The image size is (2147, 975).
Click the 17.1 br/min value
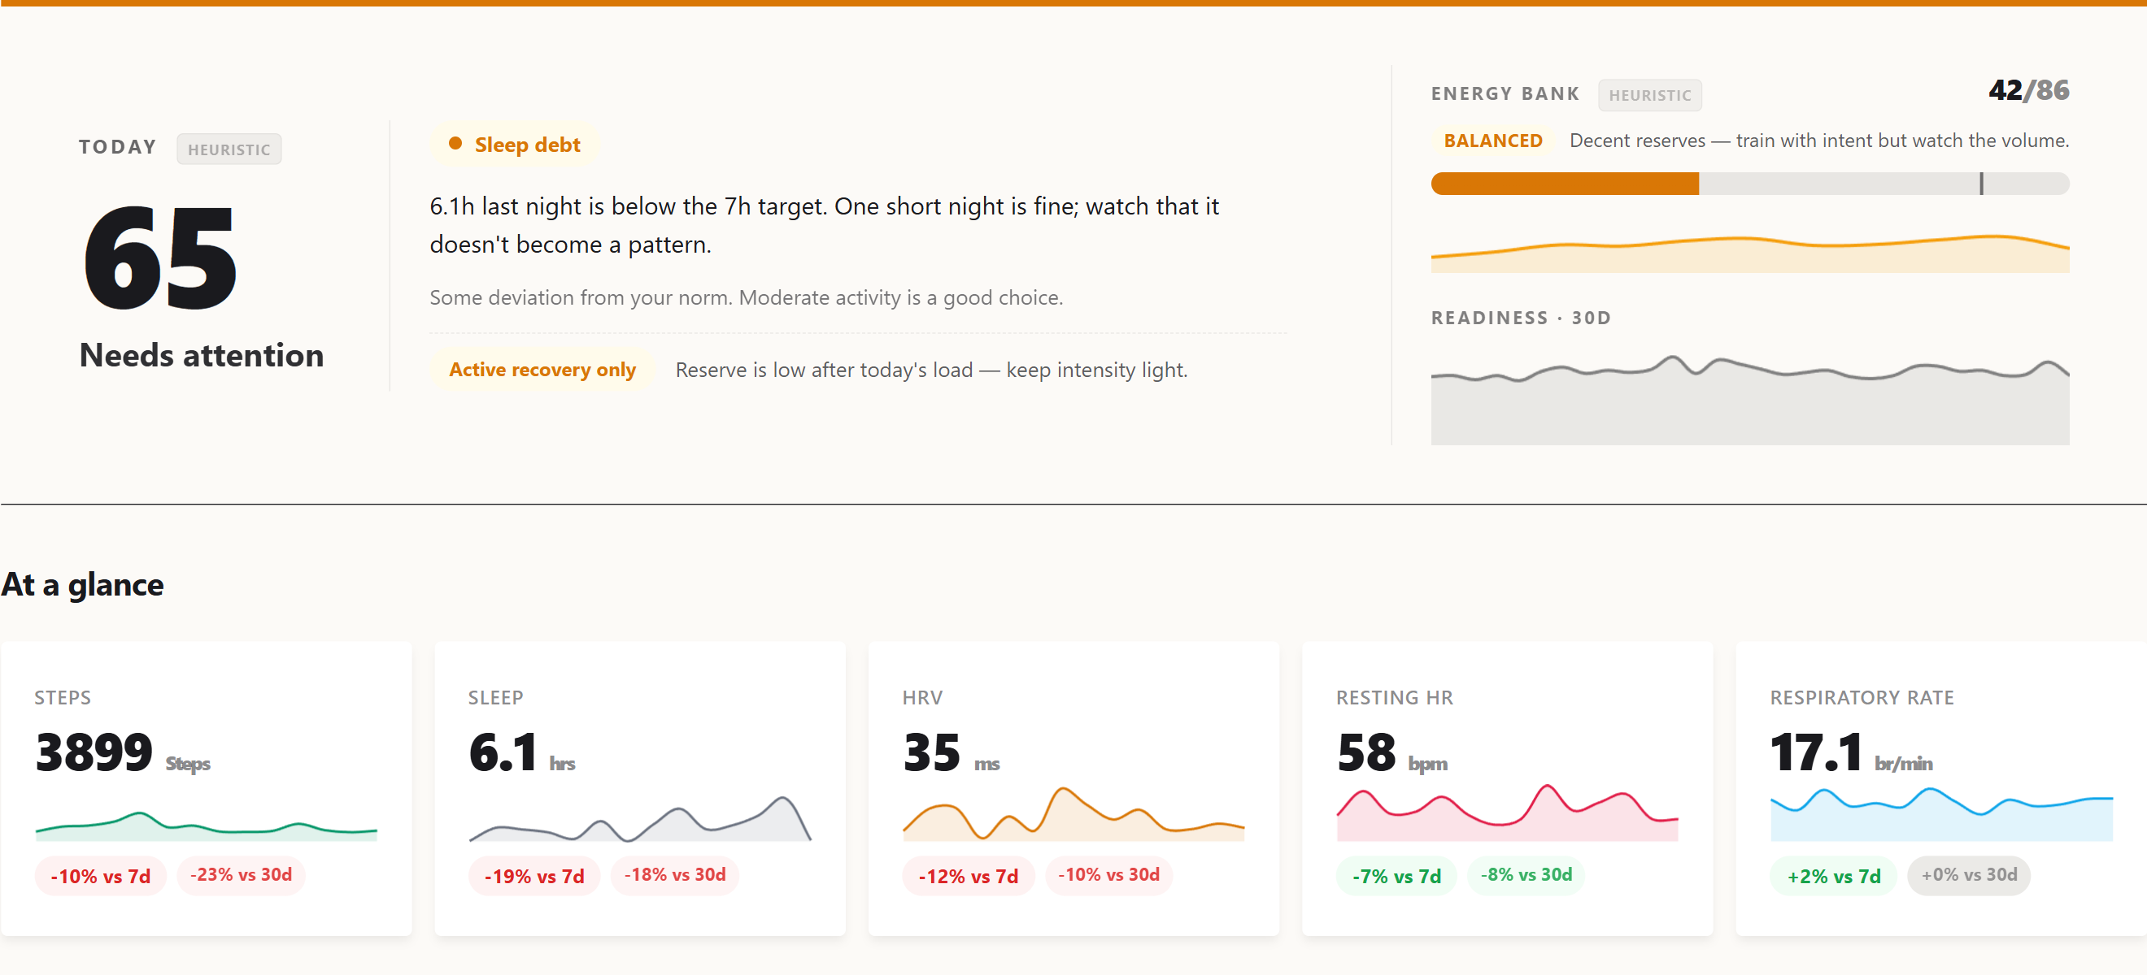coord(1851,752)
